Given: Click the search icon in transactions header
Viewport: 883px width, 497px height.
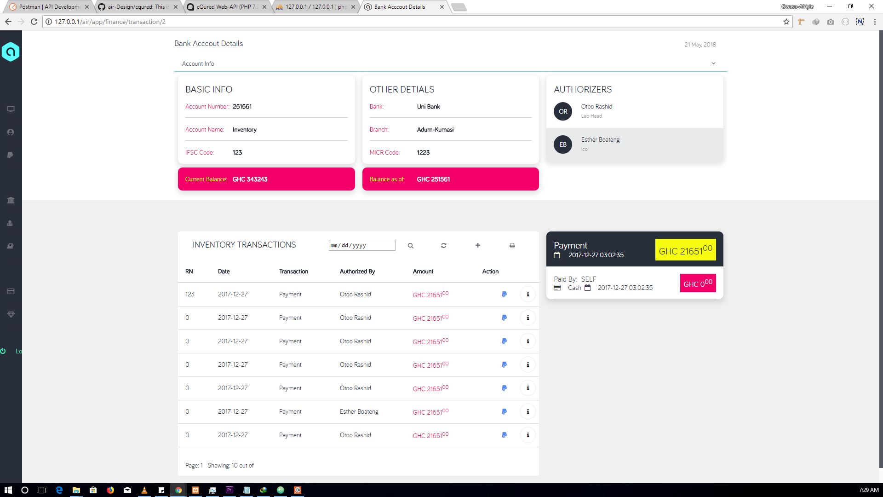Looking at the screenshot, I should [x=411, y=246].
